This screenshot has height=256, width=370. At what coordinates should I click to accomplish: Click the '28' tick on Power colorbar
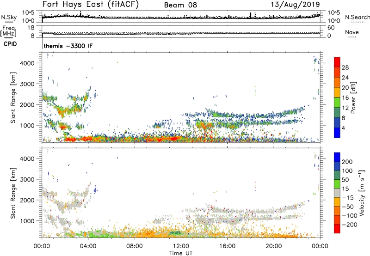click(x=345, y=67)
